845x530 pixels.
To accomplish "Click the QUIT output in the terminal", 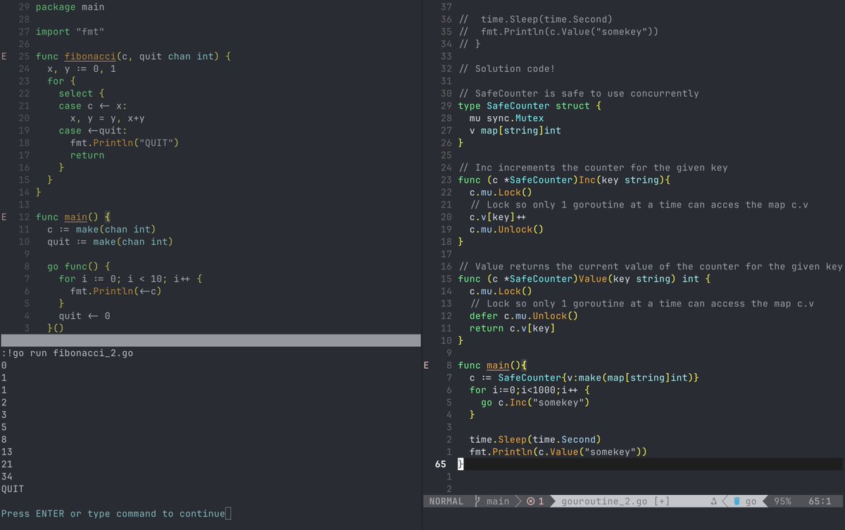I will pyautogui.click(x=11, y=488).
